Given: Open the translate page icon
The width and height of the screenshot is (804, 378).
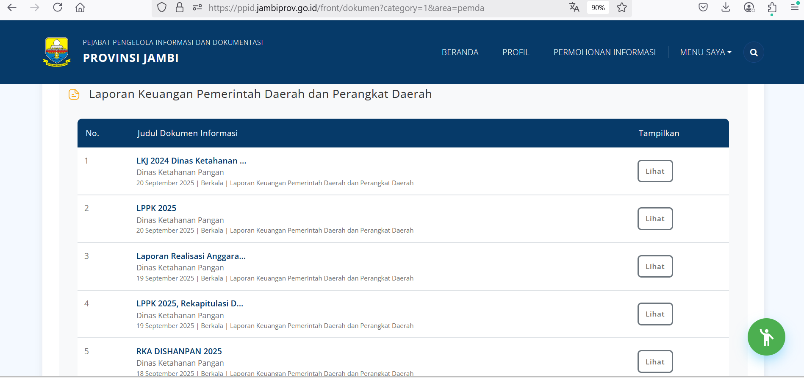Looking at the screenshot, I should click(574, 8).
